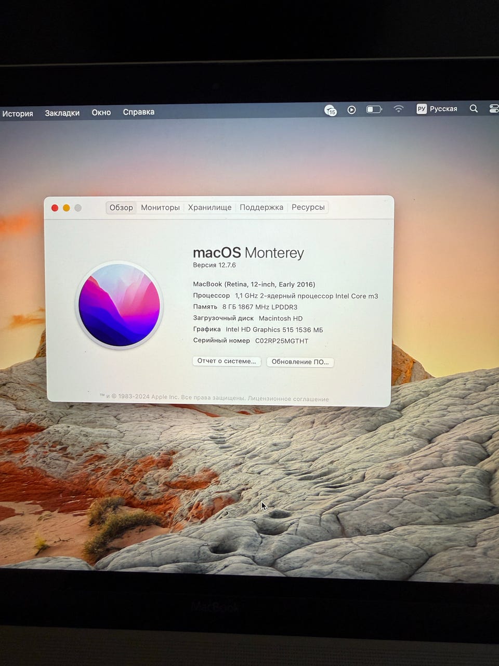
Task: Open the Справка menu
Action: click(x=139, y=112)
